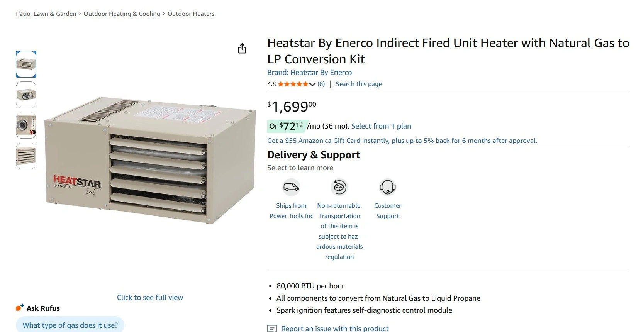Ask Rufus what type of gas it uses
The width and height of the screenshot is (636, 332).
(x=70, y=325)
